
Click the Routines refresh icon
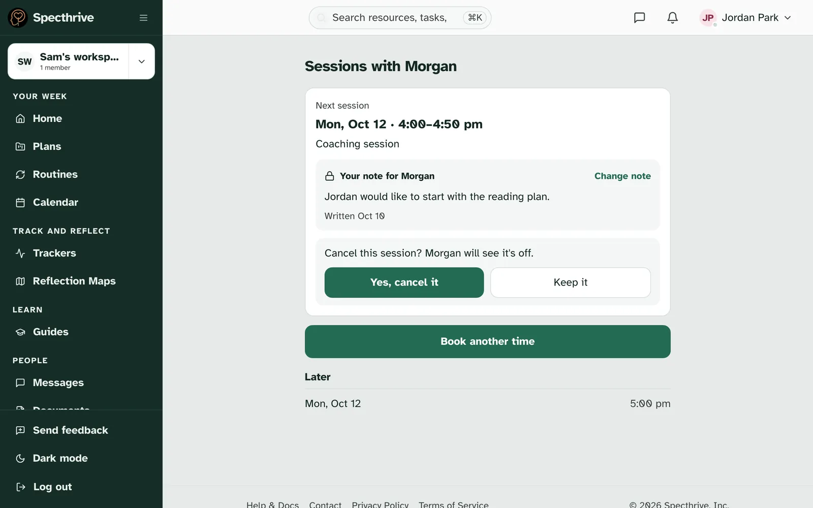(20, 174)
